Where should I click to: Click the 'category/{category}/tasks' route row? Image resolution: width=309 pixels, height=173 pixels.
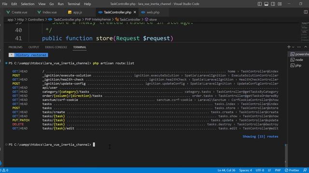point(145,92)
